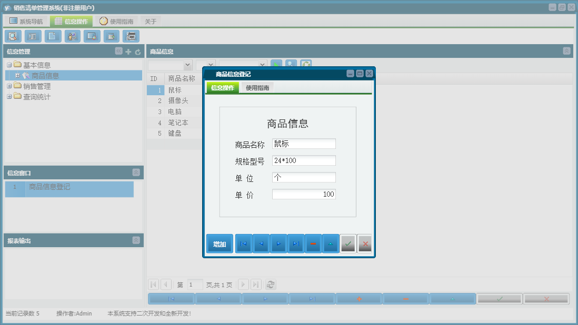Select 销售管理 in the tree
Screen dimensions: 578x325
pyautogui.click(x=37, y=86)
